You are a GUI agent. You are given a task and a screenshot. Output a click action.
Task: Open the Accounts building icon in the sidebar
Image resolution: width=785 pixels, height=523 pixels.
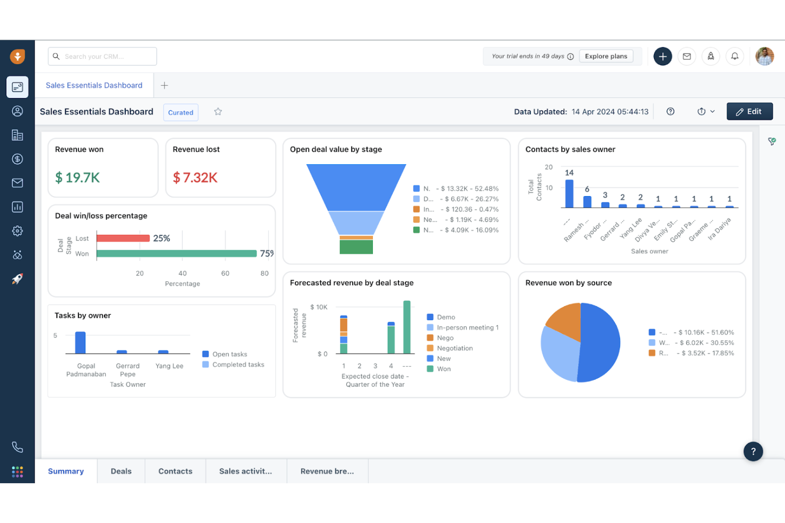pyautogui.click(x=18, y=135)
